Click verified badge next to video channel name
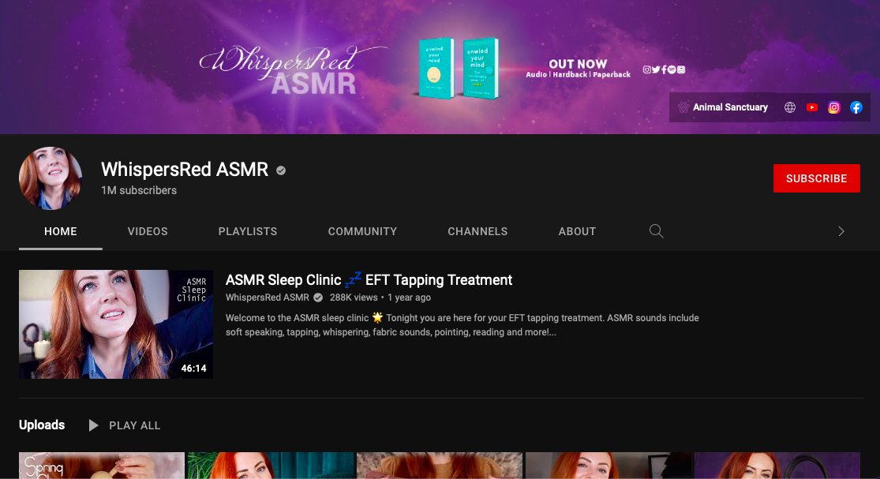The width and height of the screenshot is (880, 479). tap(318, 298)
